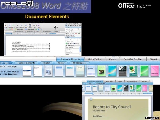Click Footer button in bottom-right window
Screen dimensions: 160x120
tap(90, 83)
